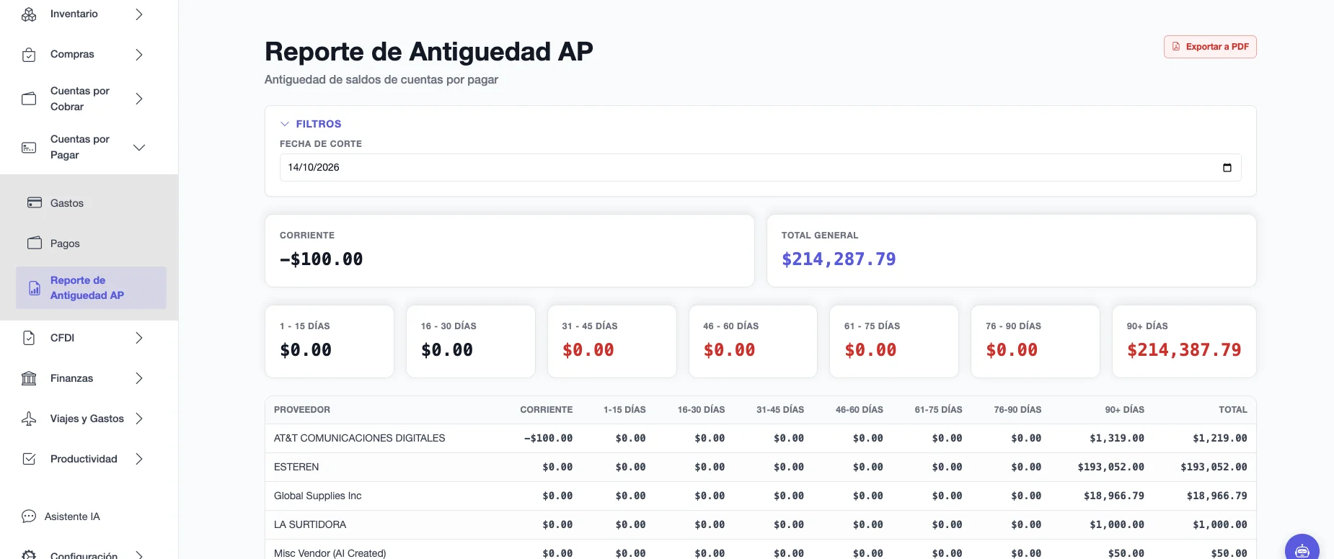Click the Finanzas bank building icon
This screenshot has height=559, width=1334.
[x=29, y=378]
